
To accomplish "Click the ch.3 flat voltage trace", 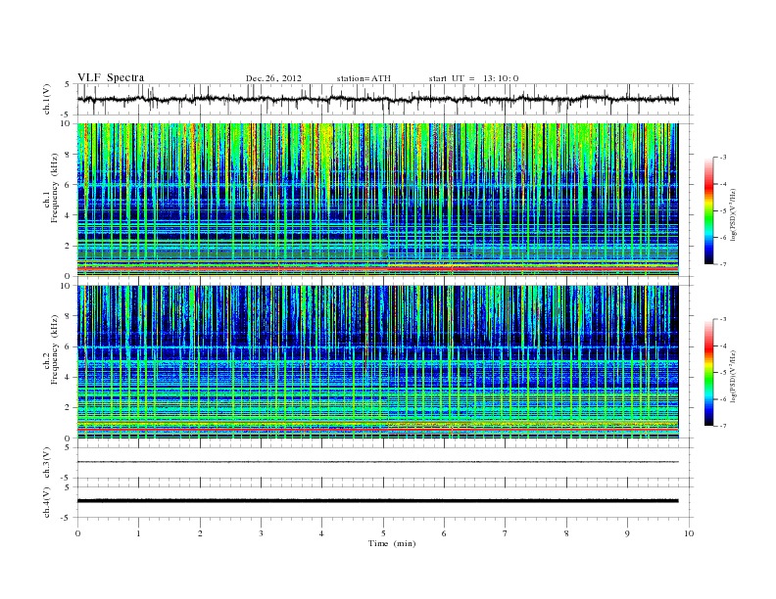I will tap(377, 462).
